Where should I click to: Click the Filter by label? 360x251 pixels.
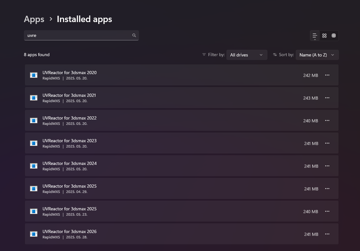click(x=216, y=55)
